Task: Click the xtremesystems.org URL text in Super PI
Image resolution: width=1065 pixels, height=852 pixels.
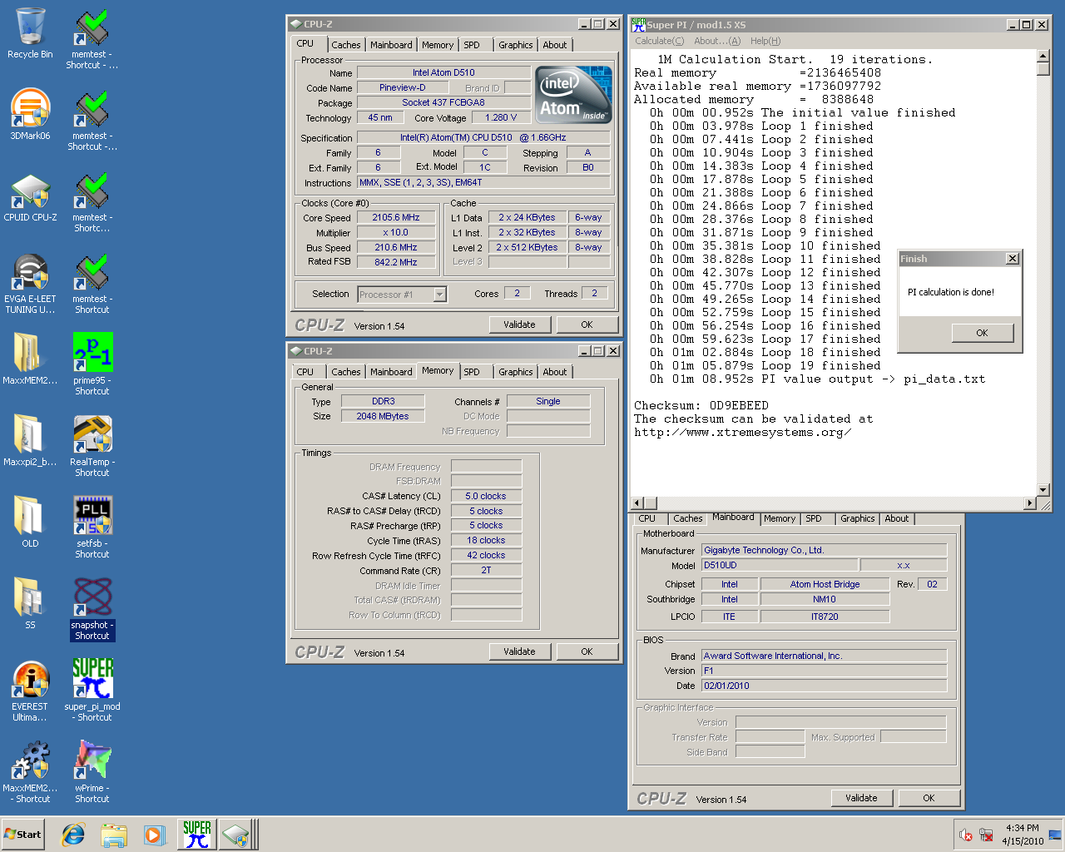Action: 742,432
